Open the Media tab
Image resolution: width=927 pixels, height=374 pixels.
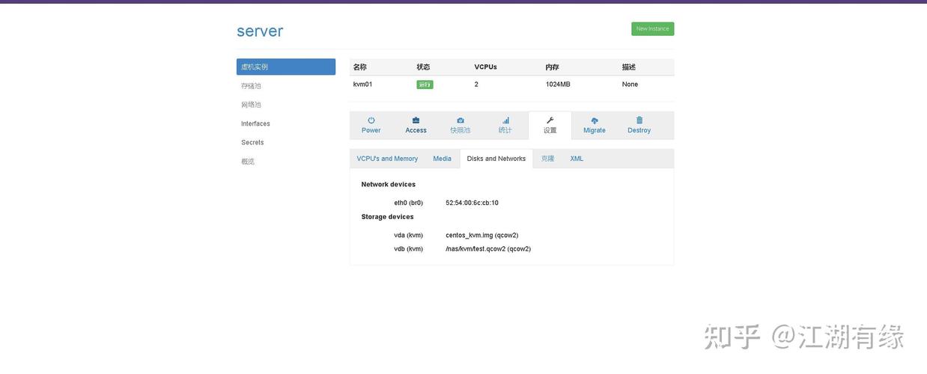442,159
